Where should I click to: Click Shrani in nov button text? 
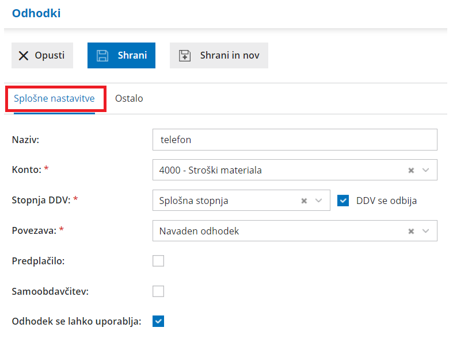pyautogui.click(x=230, y=56)
